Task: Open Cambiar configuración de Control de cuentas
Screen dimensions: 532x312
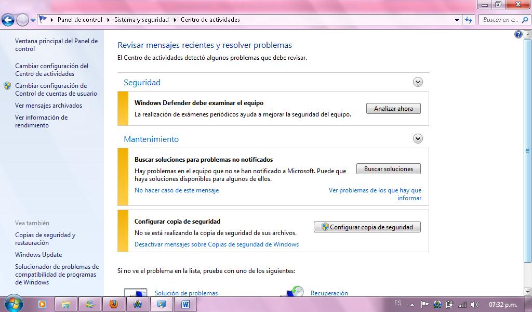Action: click(x=56, y=89)
